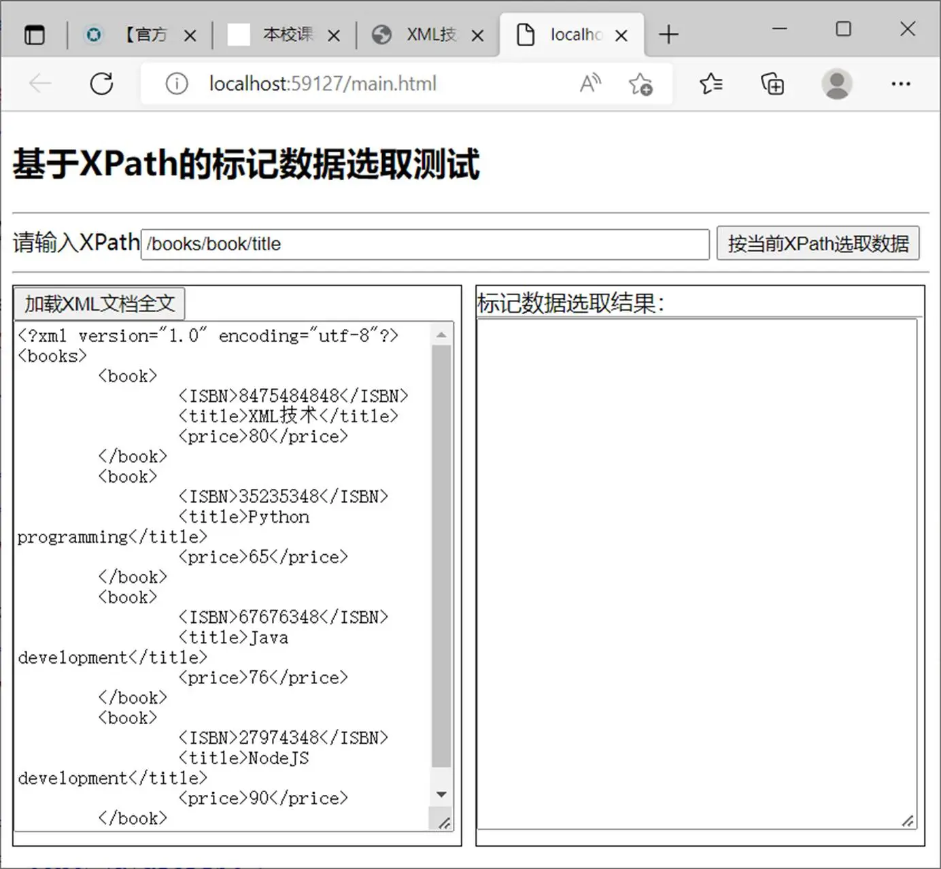Image resolution: width=941 pixels, height=869 pixels.
Task: Switch to the 【官方 tab
Action: coord(141,35)
